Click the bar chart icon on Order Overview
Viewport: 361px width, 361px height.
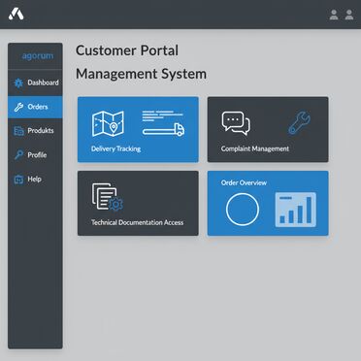(296, 210)
